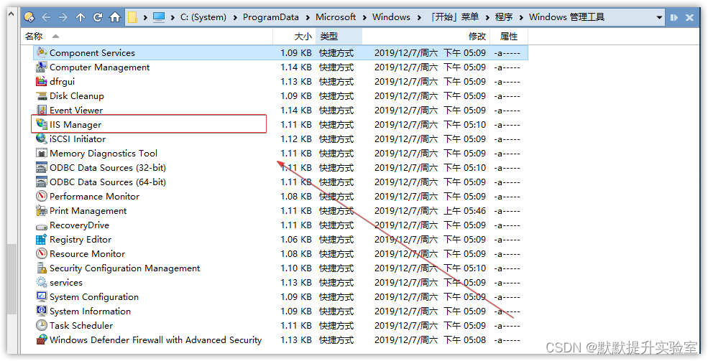
Task: Select the Task Scheduler clock icon
Action: (42, 325)
